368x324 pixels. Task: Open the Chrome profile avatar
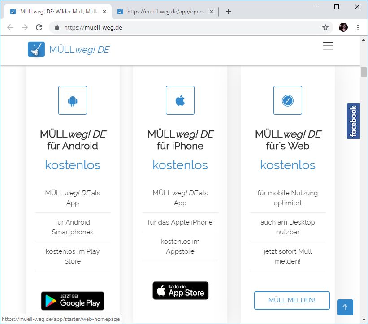(343, 27)
